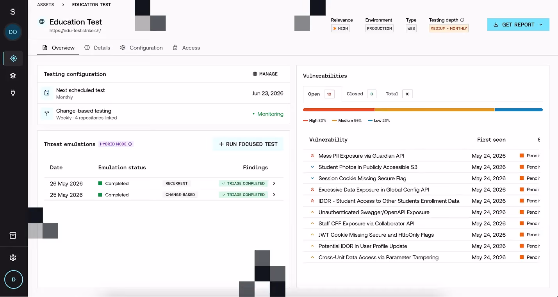Click the First seen column header

coord(491,140)
